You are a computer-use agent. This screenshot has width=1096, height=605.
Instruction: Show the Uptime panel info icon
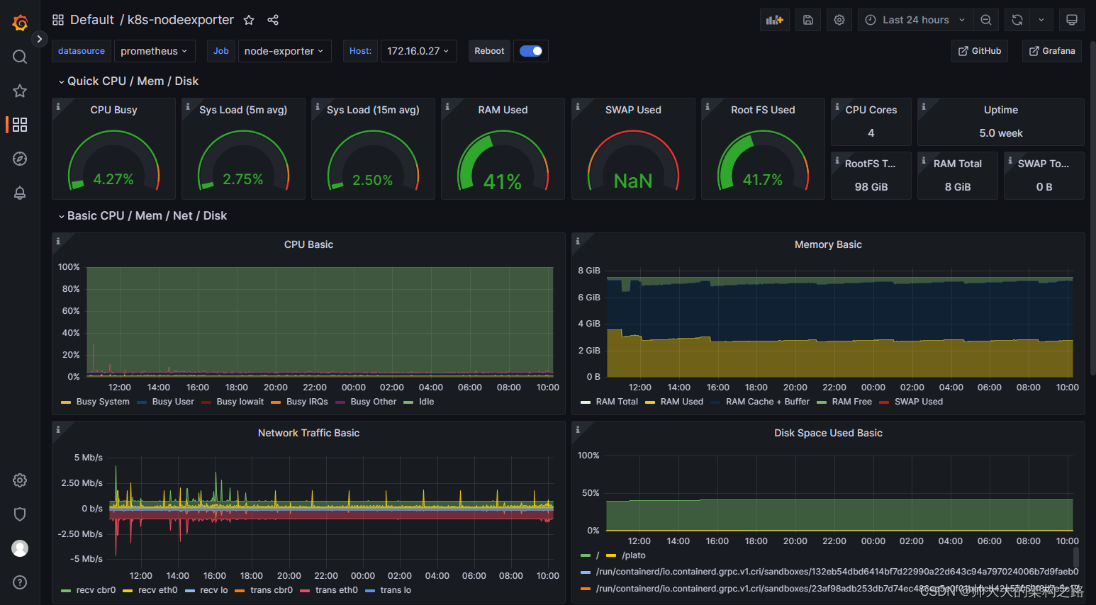[923, 106]
